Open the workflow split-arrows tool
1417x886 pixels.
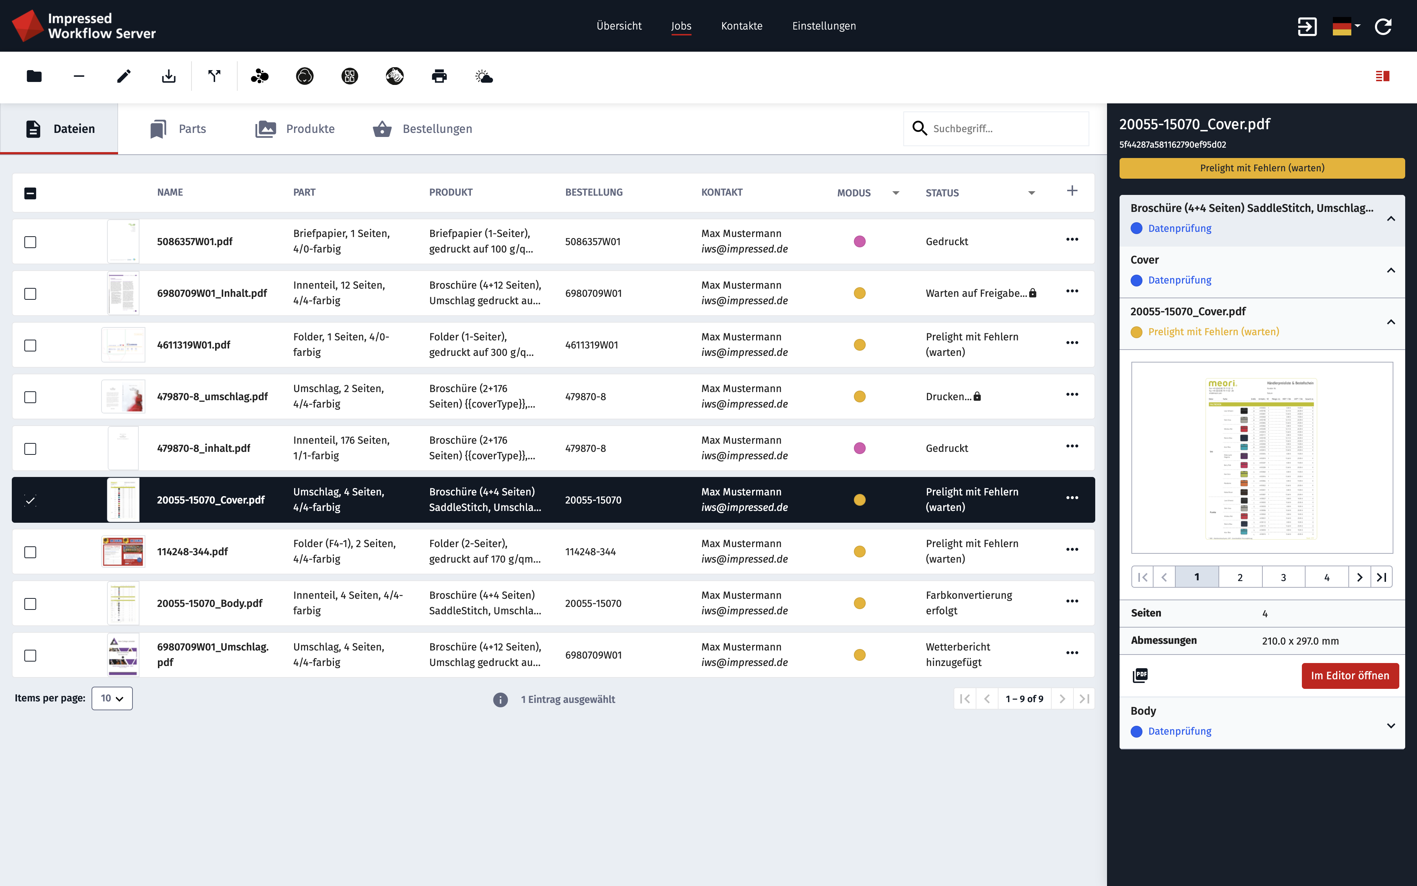click(214, 76)
